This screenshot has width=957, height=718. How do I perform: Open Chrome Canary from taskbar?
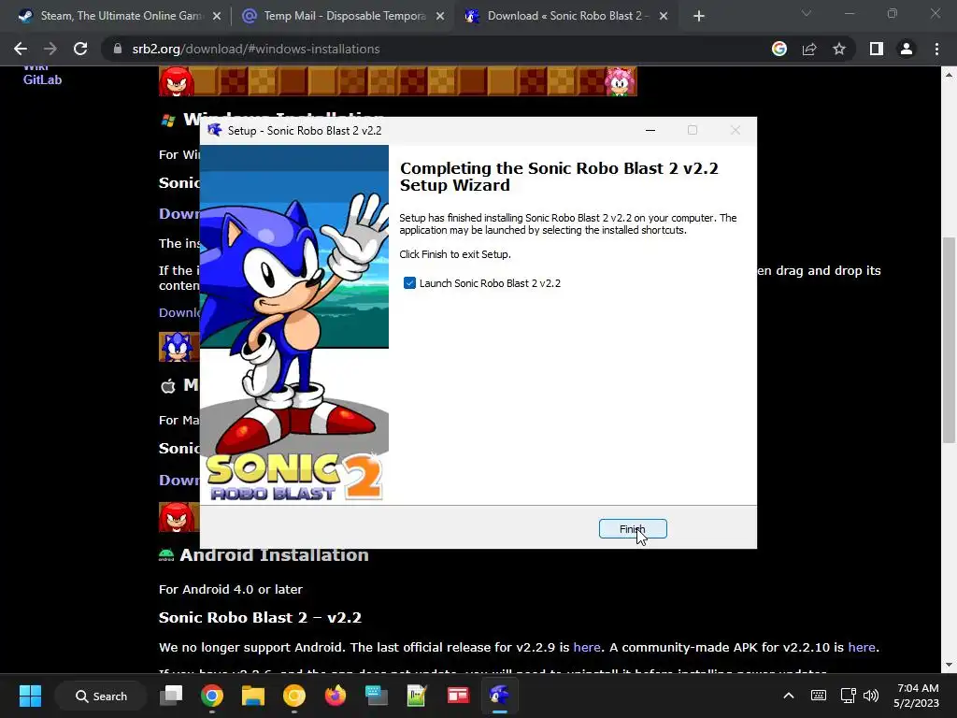293,696
